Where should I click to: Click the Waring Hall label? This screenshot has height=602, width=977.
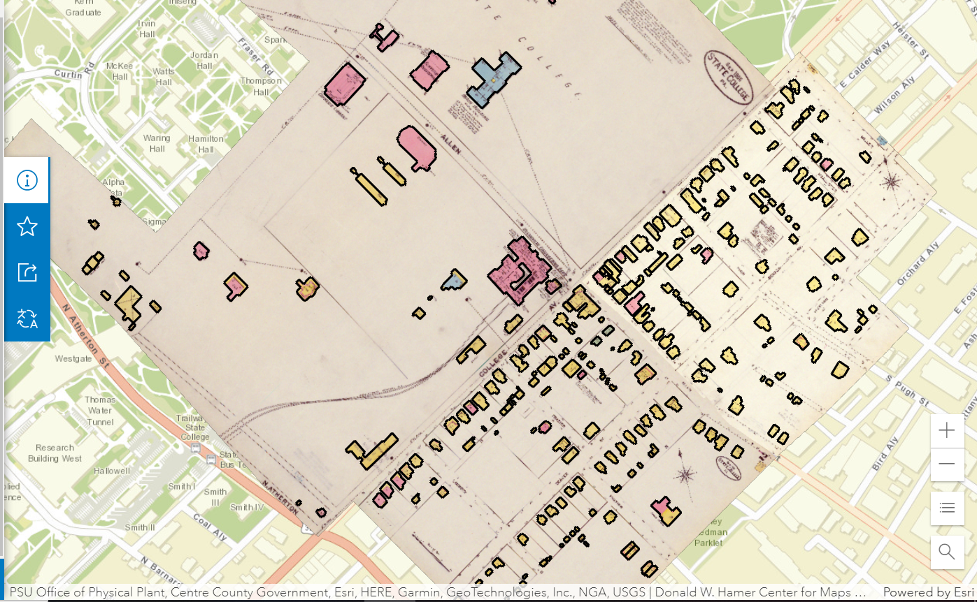coord(157,143)
